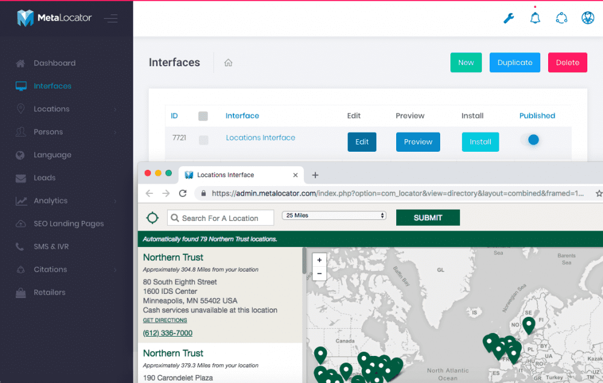This screenshot has width=603, height=383.
Task: Open the user profile icon
Action: (x=587, y=17)
